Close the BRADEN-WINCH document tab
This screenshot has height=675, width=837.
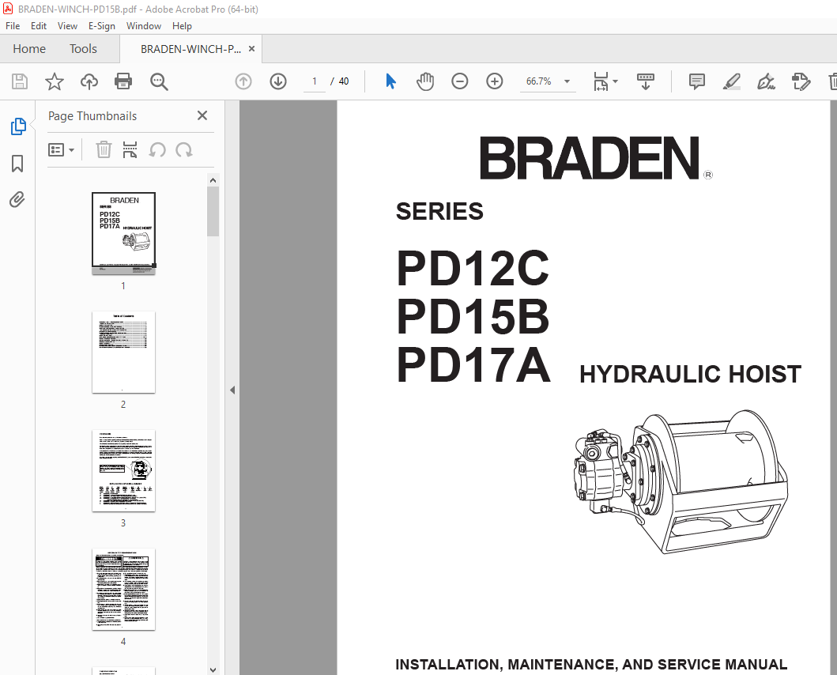(x=252, y=48)
